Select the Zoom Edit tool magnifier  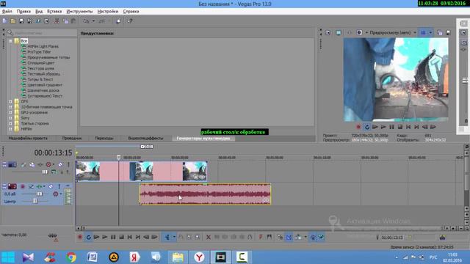coord(198,237)
